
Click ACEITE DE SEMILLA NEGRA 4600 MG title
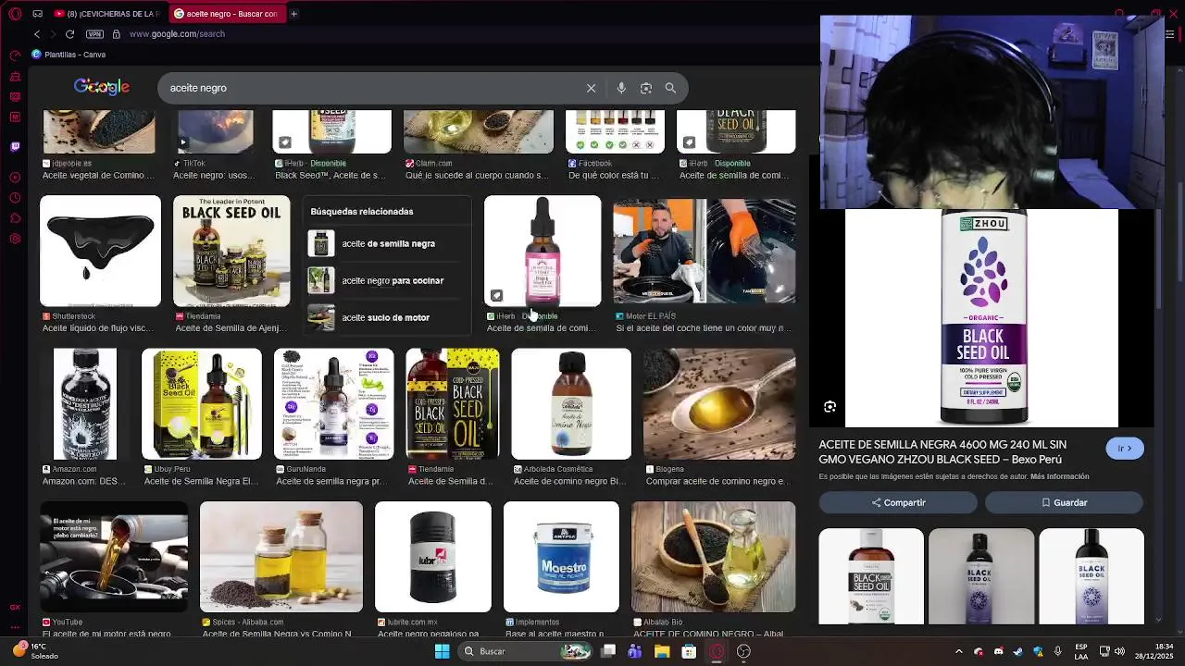(x=942, y=452)
